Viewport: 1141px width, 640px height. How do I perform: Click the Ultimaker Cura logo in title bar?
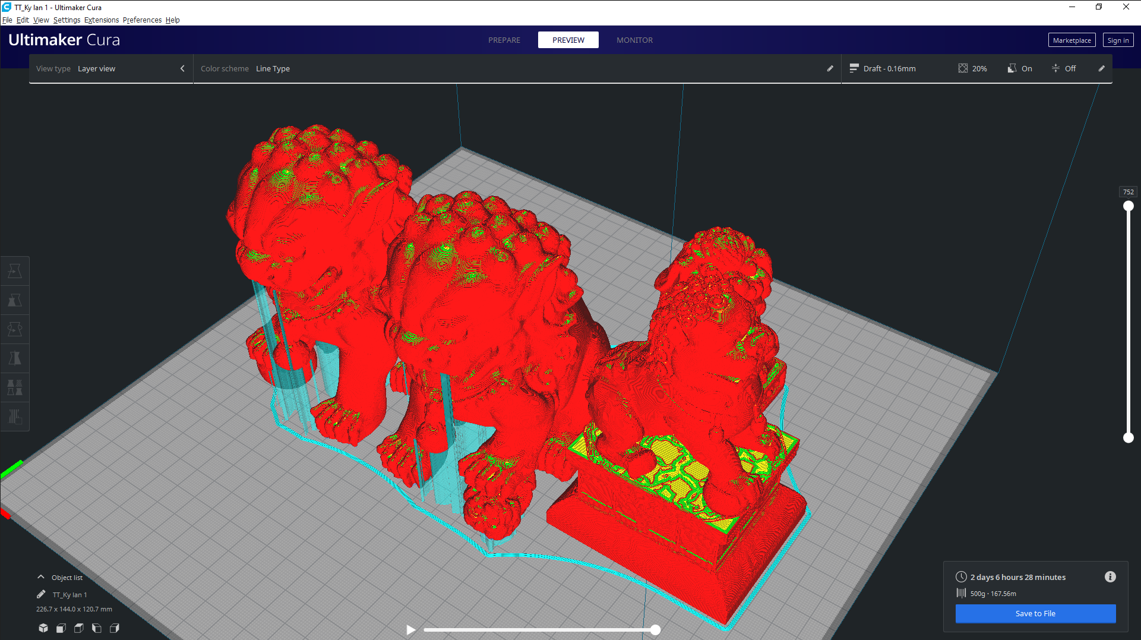(x=7, y=7)
